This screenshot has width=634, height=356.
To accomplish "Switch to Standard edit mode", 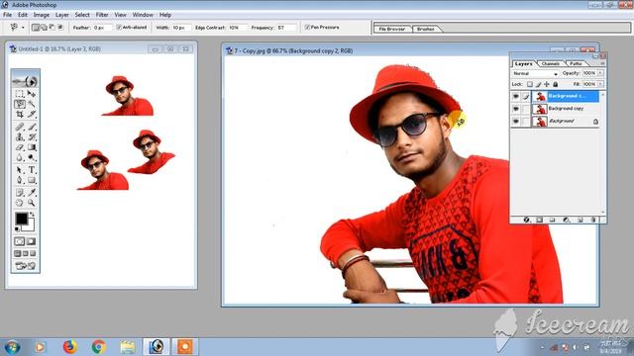I will [x=20, y=241].
